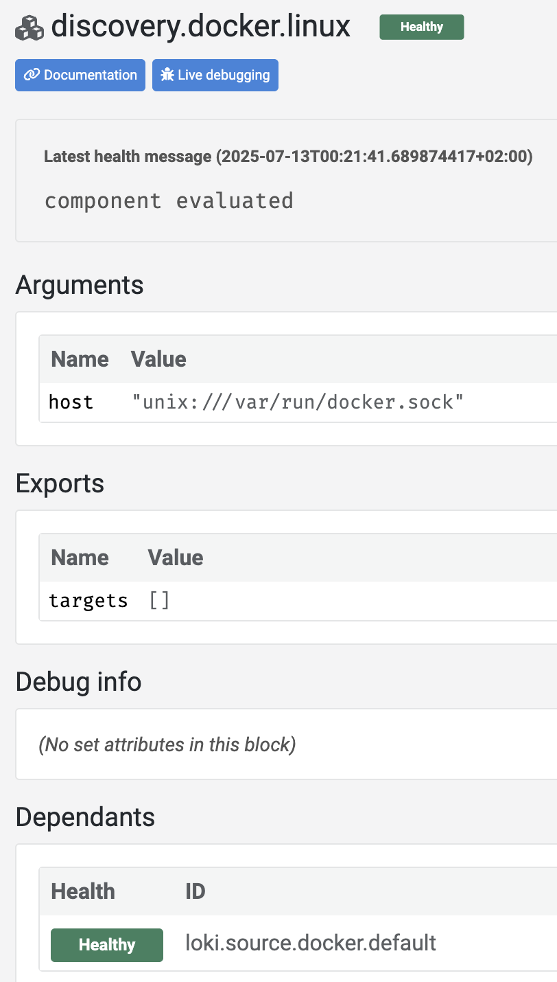Click the Healthy badge next to title
This screenshot has width=557, height=982.
coord(421,27)
